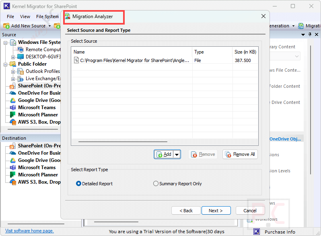Select the Summary Report Only radio button

point(156,184)
